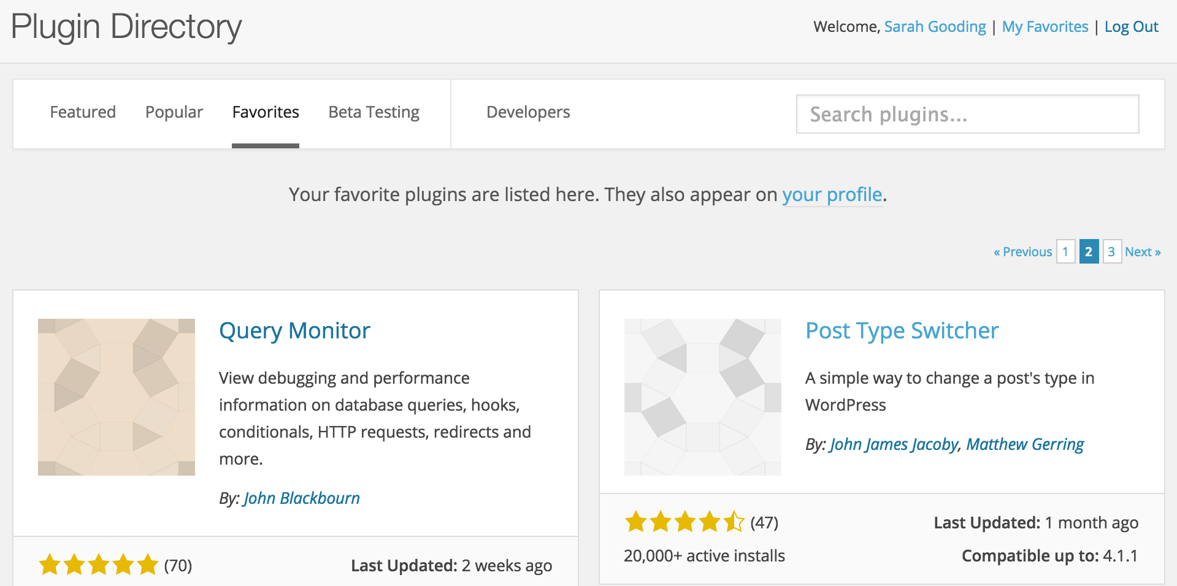1177x586 pixels.
Task: Select the Favorites tab
Action: pyautogui.click(x=266, y=112)
